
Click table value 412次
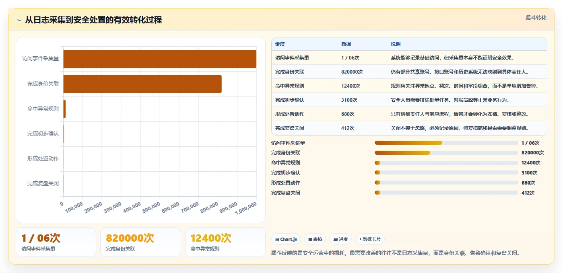(x=348, y=128)
